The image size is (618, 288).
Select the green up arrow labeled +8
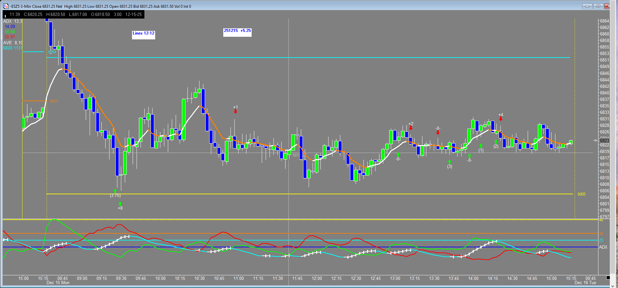coord(120,204)
